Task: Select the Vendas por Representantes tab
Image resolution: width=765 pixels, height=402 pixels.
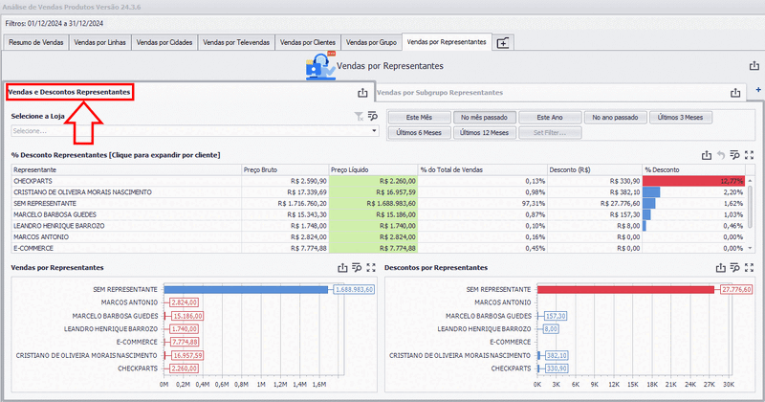Action: click(447, 42)
